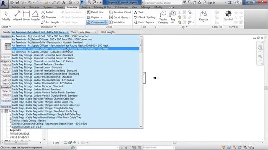Activate the Detail Line tool
268x150 pixels.
(95, 12)
